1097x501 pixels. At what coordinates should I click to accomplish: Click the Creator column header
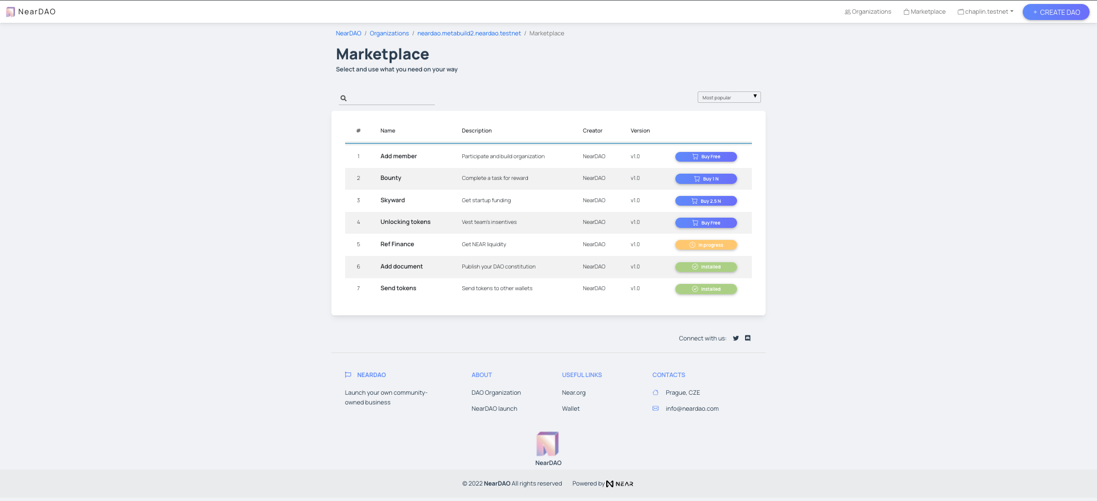click(592, 131)
